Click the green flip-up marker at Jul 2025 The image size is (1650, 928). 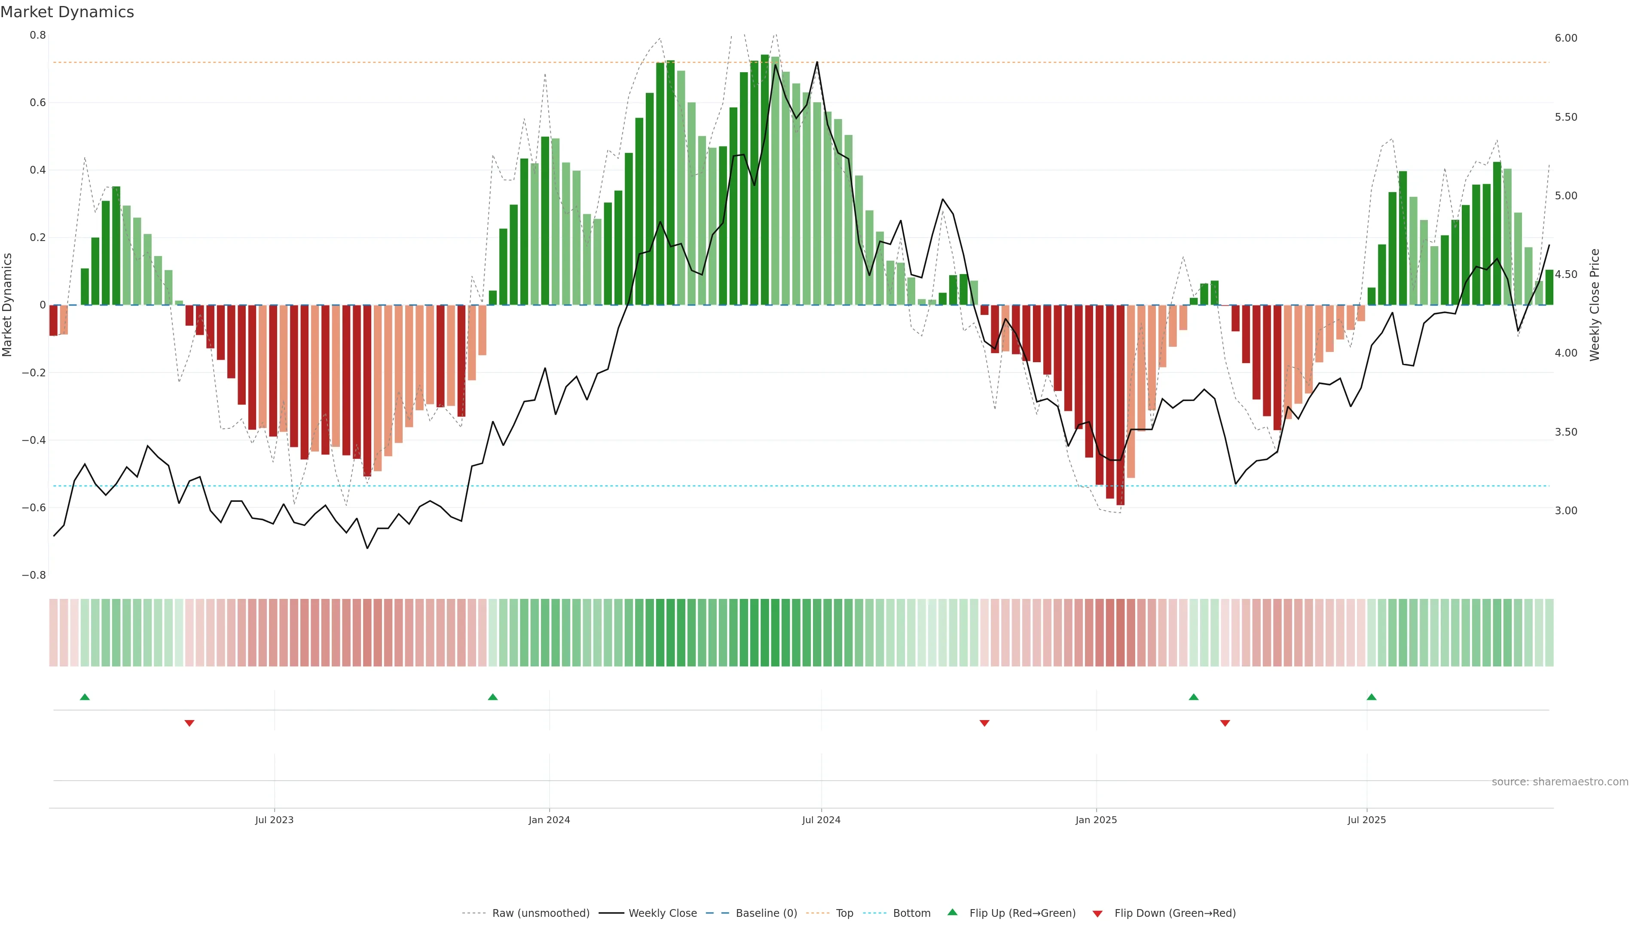[1372, 697]
